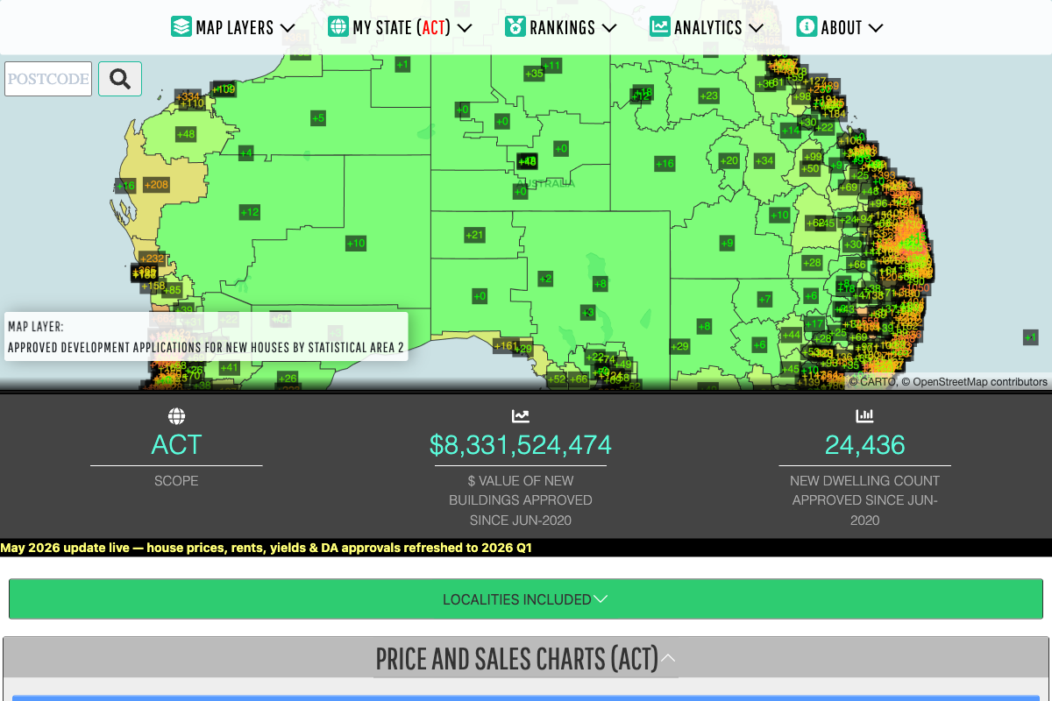Click the $8,331,524,474 value
This screenshot has height=701, width=1052.
coord(521,445)
